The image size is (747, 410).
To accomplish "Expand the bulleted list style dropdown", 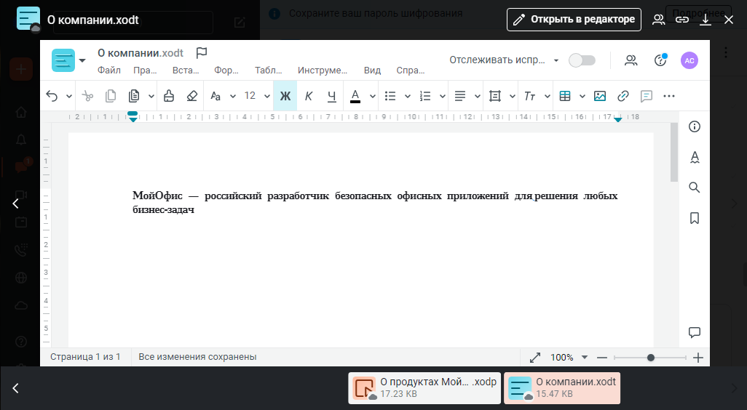I will [408, 96].
